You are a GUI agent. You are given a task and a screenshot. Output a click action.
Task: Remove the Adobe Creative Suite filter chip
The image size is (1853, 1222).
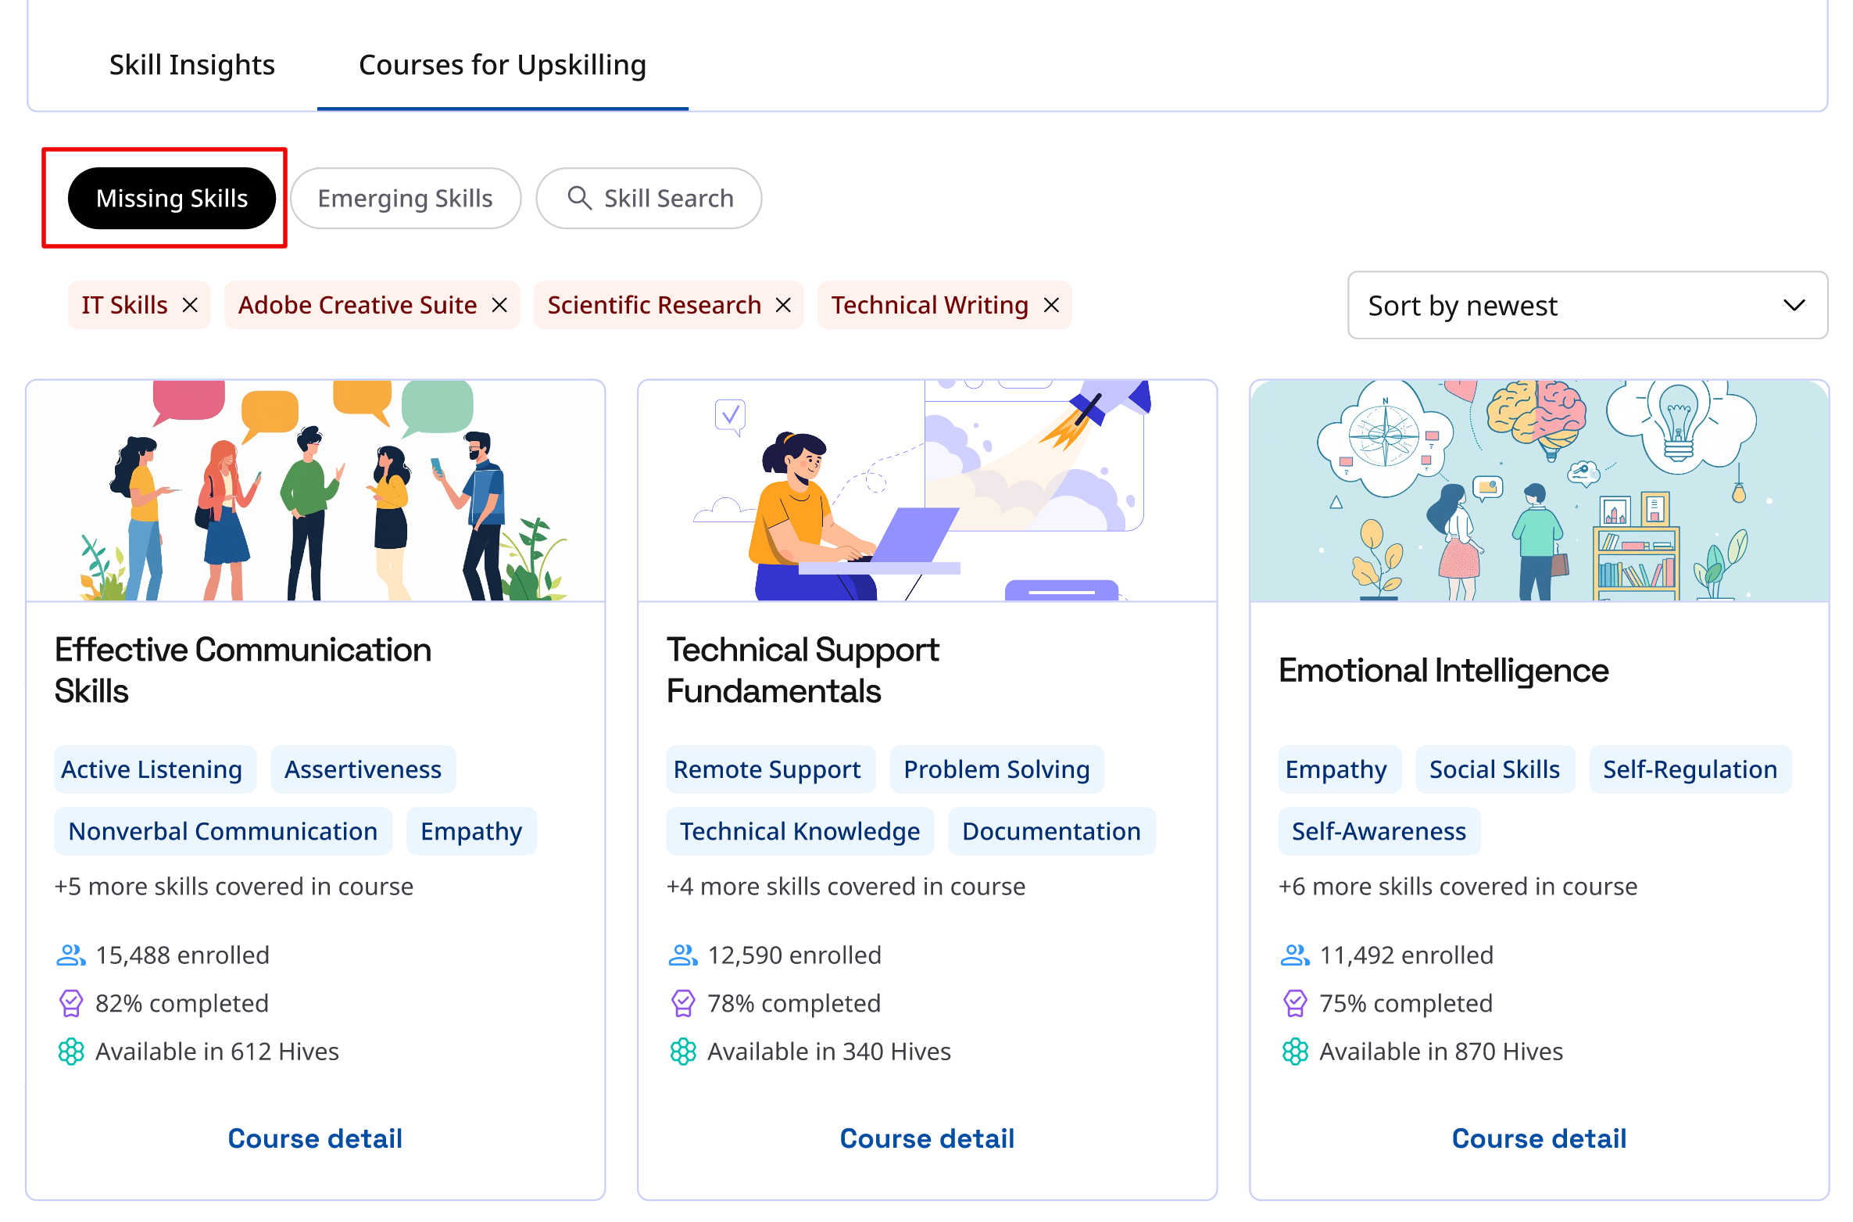[x=499, y=305]
